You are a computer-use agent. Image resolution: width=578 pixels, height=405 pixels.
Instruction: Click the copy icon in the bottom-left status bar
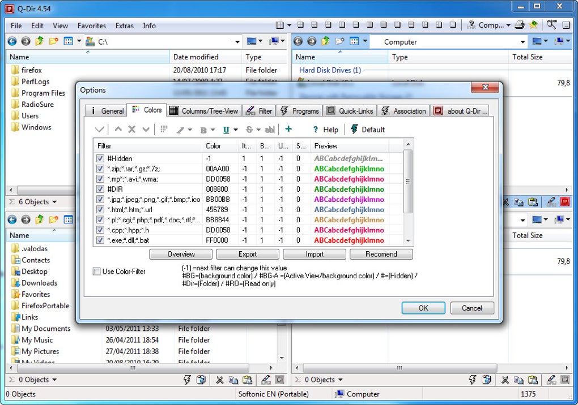point(233,380)
